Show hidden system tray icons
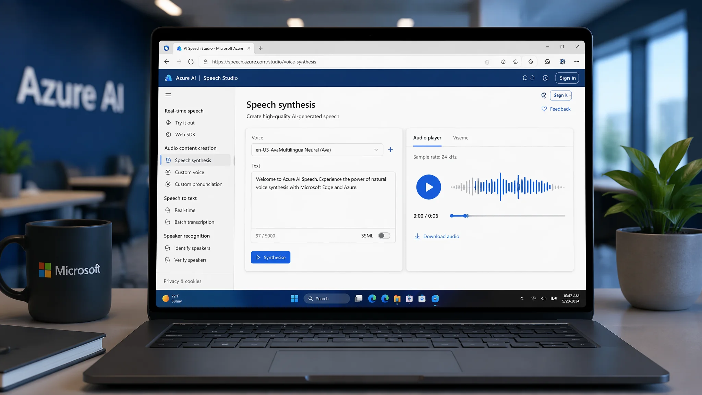This screenshot has height=395, width=702. pyautogui.click(x=522, y=299)
